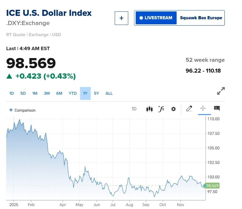Toggle the crosshair tool
This screenshot has height=209, width=242.
(x=203, y=108)
